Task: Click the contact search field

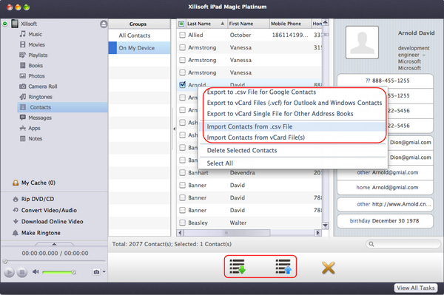Action: pyautogui.click(x=403, y=244)
